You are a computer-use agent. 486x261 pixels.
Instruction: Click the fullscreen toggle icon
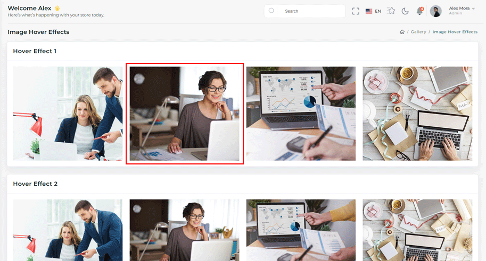356,11
